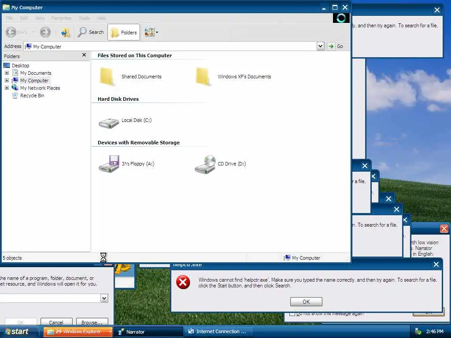Screen dimensions: 451x338
Task: Click the red error icon in helpctr dialog
Action: tap(183, 282)
